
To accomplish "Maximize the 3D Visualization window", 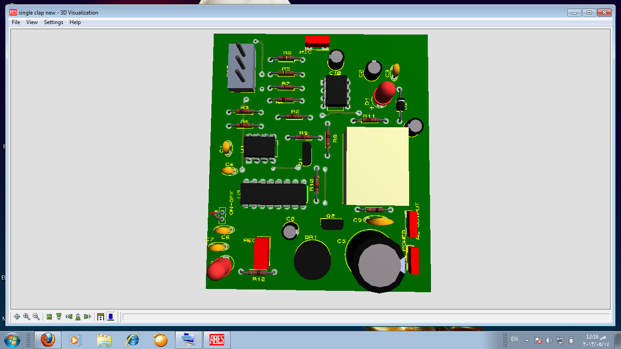I will (589, 12).
